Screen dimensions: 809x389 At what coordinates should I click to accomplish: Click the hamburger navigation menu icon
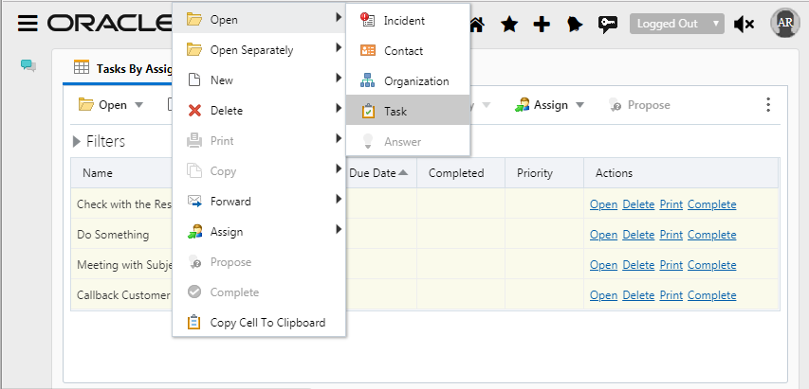coord(28,23)
